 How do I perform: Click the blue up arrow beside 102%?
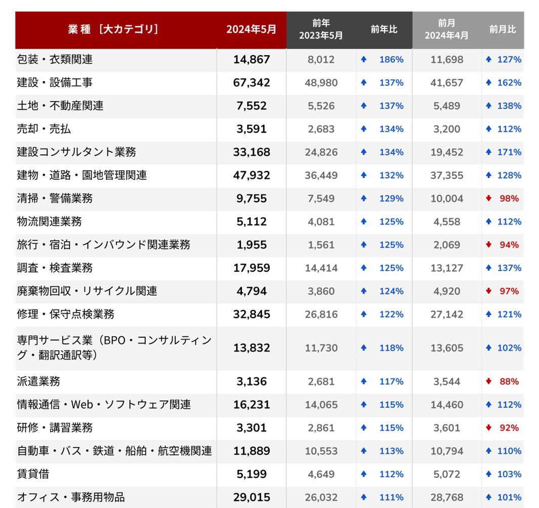pyautogui.click(x=488, y=348)
